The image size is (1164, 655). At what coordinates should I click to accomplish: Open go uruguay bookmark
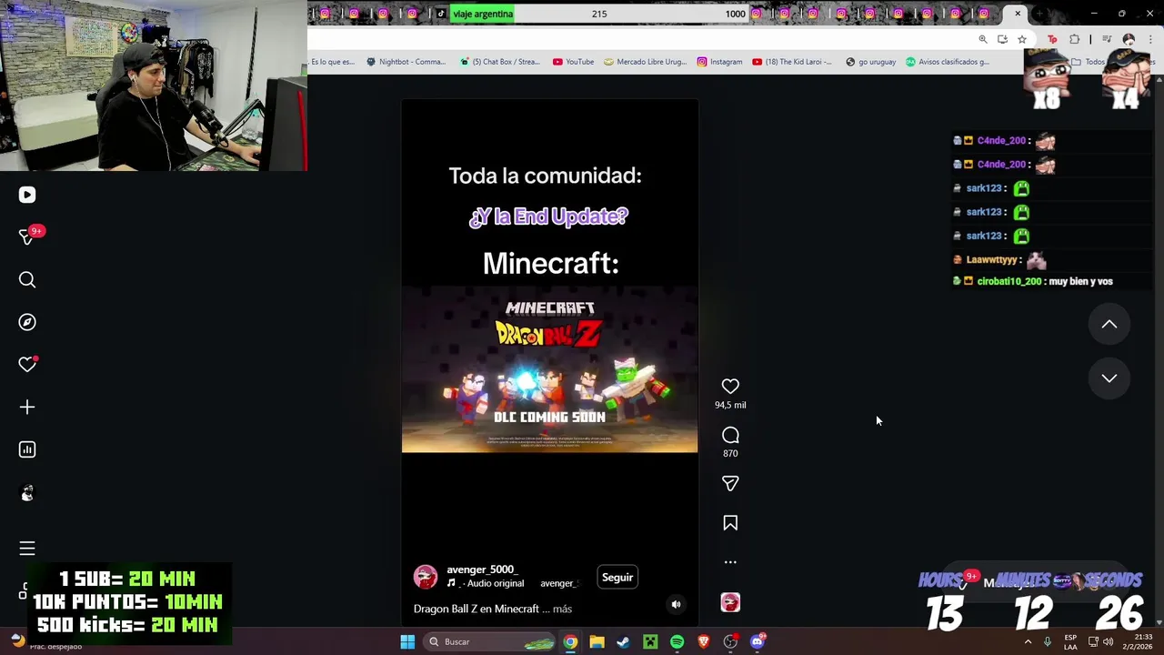(870, 62)
